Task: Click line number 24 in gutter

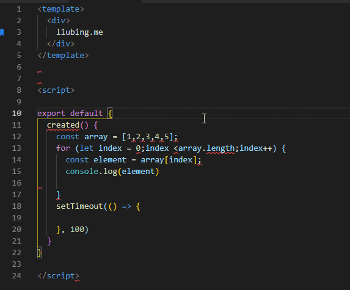Action: pos(16,276)
